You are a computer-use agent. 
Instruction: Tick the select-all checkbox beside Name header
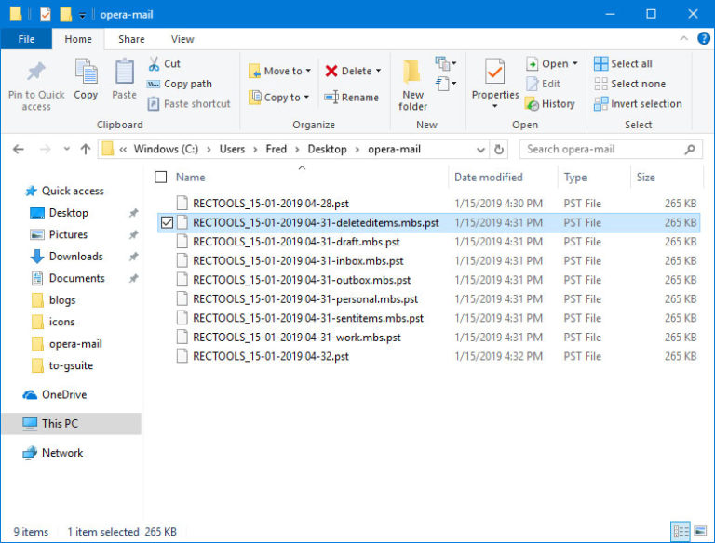[x=161, y=178]
